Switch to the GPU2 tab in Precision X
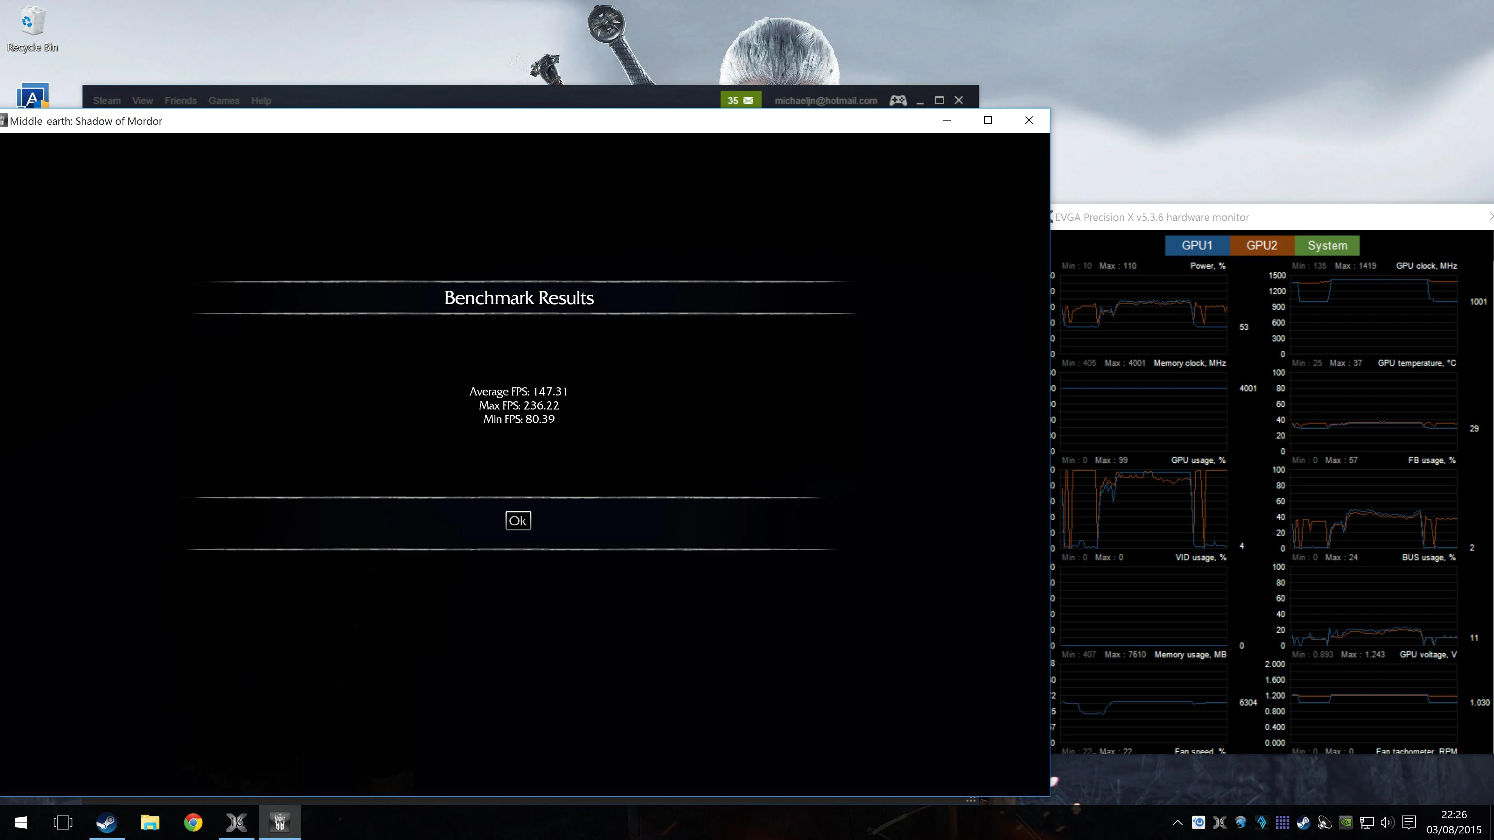The height and width of the screenshot is (840, 1494). 1261,245
